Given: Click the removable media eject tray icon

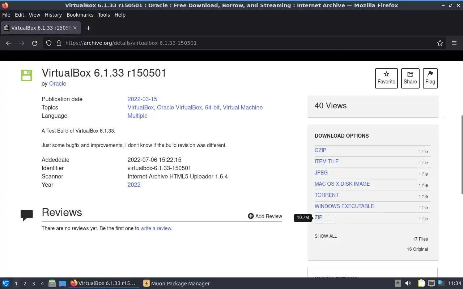Looking at the screenshot, I should coord(398,284).
